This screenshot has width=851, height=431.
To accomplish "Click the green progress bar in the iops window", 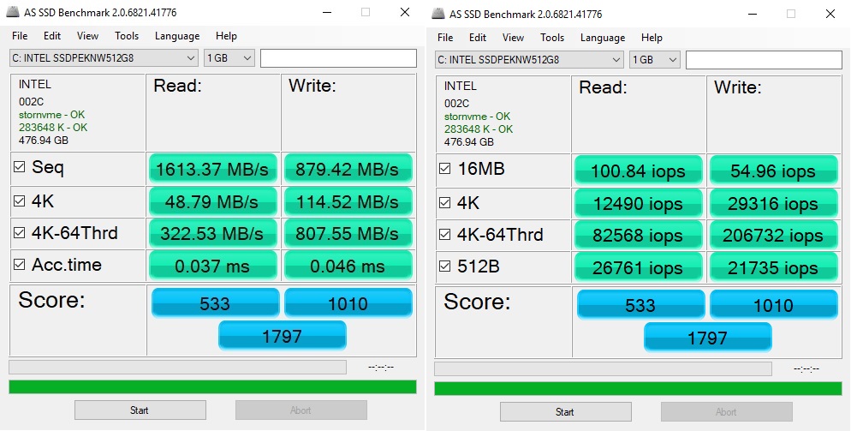I will click(x=638, y=388).
